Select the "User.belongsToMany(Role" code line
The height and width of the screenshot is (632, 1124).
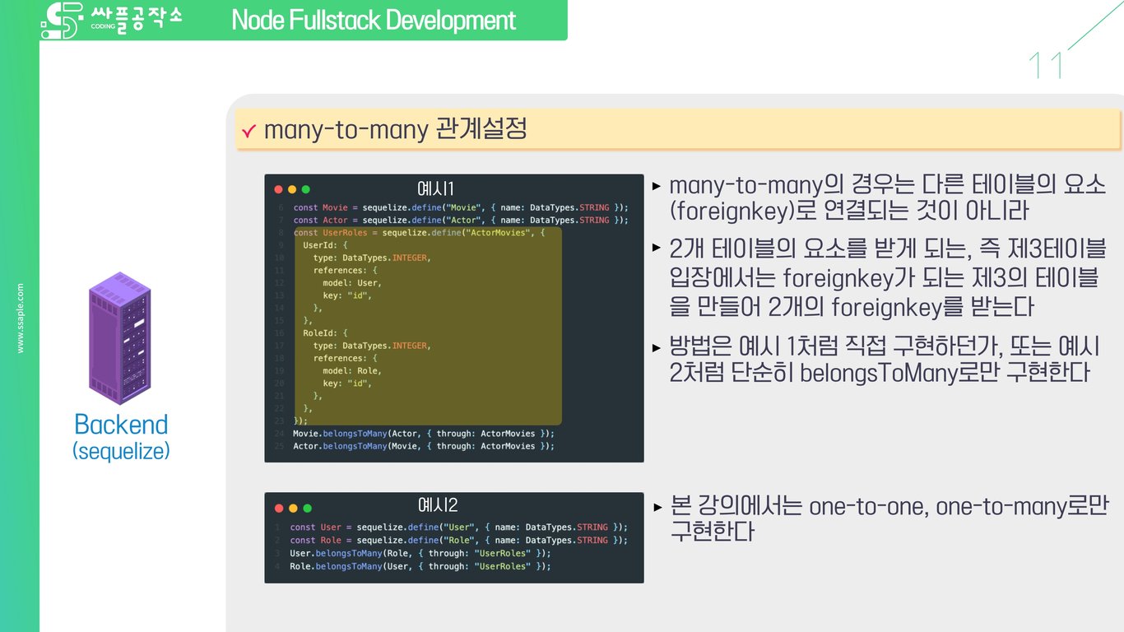click(420, 554)
